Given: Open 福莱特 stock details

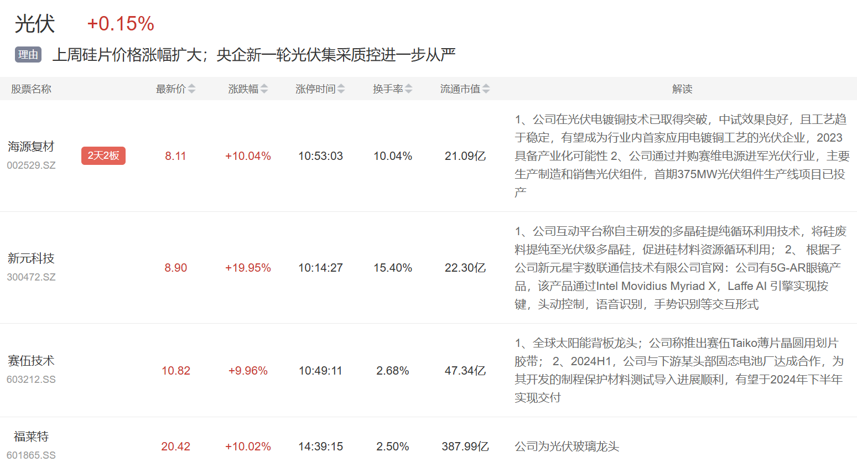Looking at the screenshot, I should [31, 437].
